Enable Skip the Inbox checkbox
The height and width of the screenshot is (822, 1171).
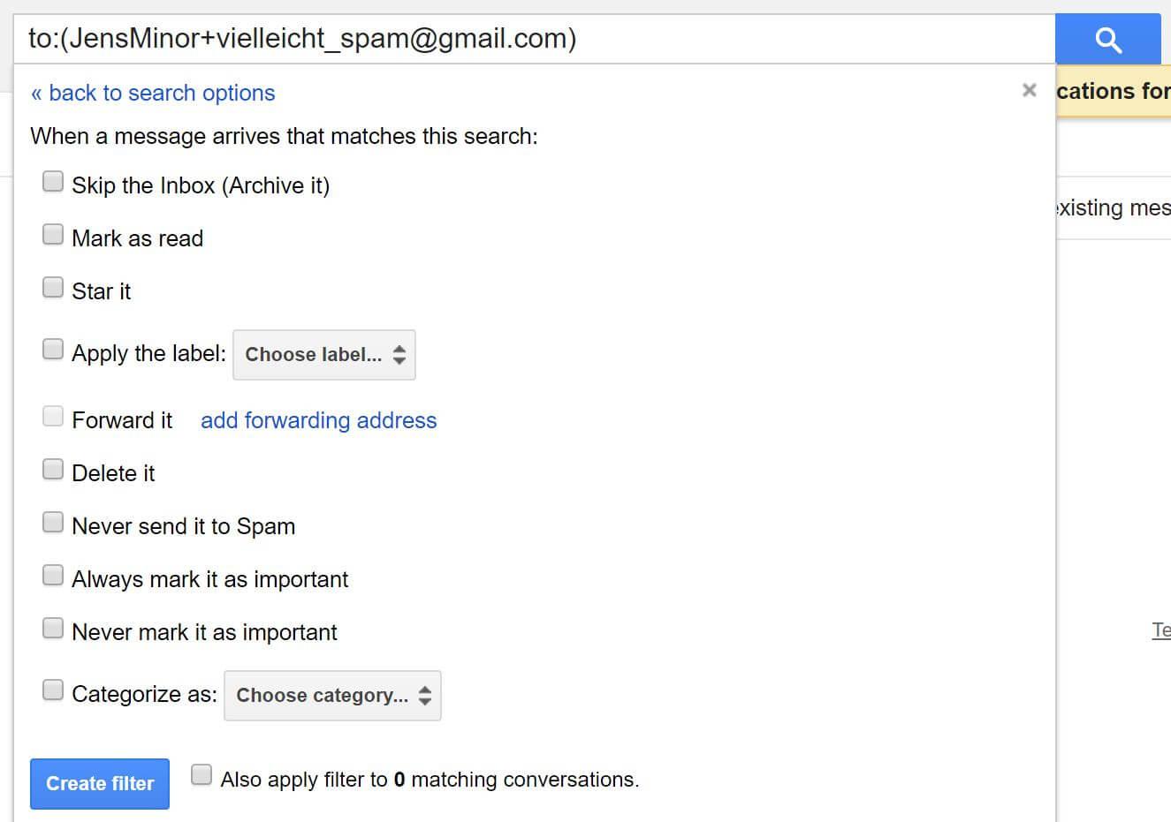point(53,182)
